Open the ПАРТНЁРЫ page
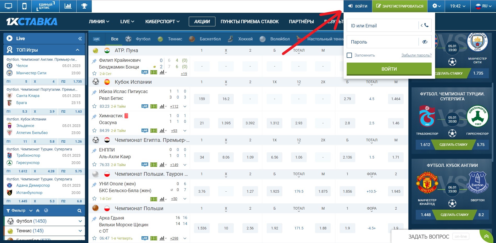The height and width of the screenshot is (243, 496). (x=301, y=22)
